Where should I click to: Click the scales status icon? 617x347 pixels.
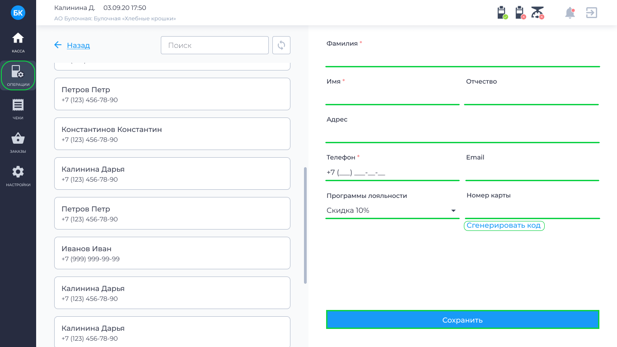(x=538, y=13)
